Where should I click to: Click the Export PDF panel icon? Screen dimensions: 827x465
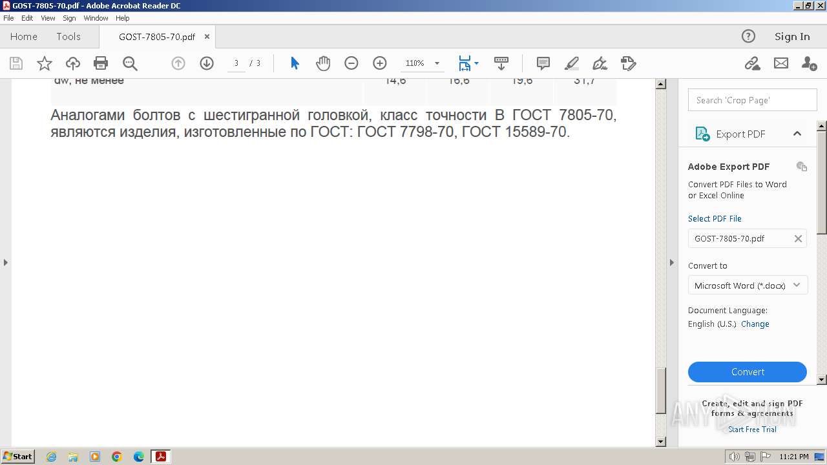click(x=702, y=134)
